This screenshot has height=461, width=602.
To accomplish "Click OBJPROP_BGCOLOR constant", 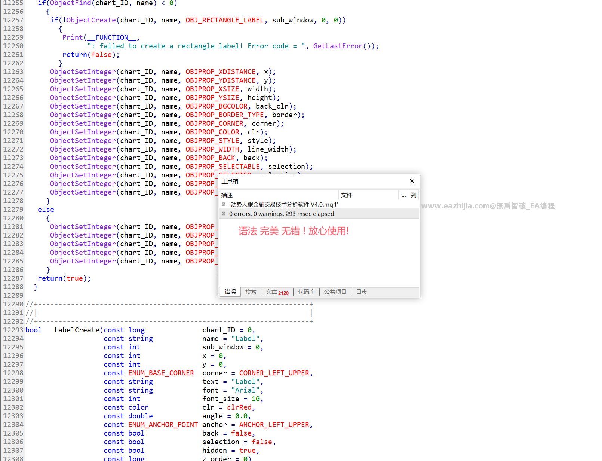I will coord(216,106).
